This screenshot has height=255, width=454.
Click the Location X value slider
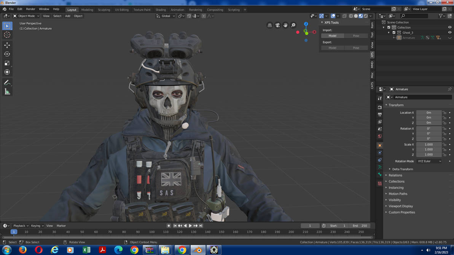point(429,113)
